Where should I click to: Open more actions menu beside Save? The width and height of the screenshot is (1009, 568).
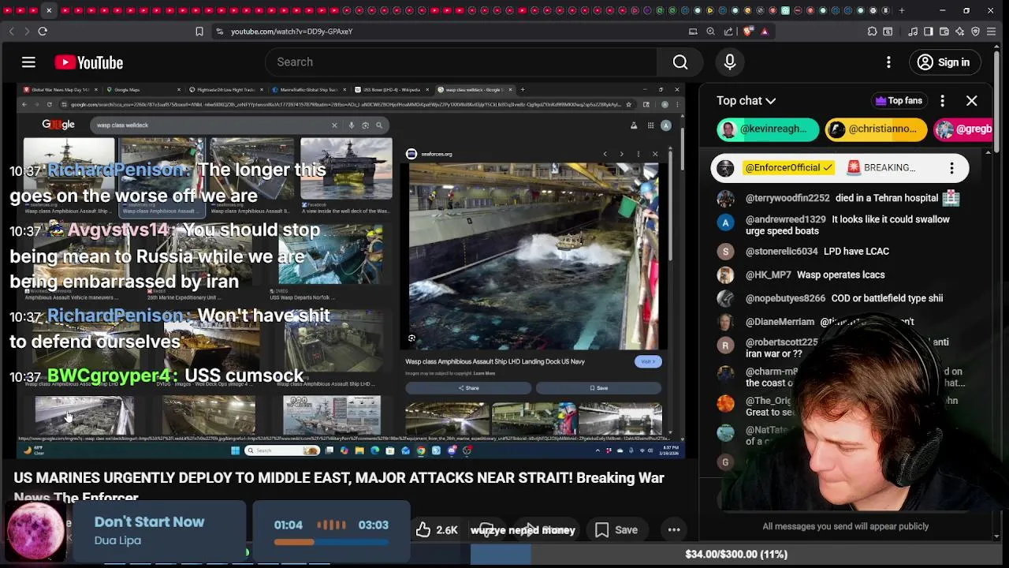tap(674, 530)
